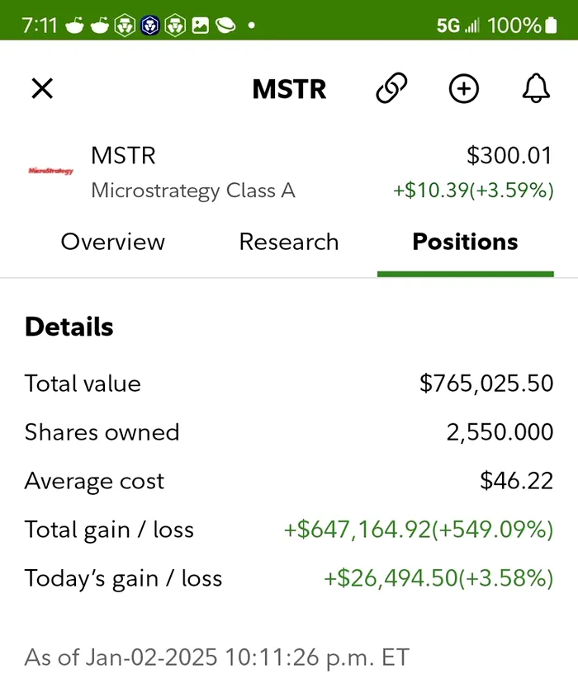Image resolution: width=578 pixels, height=683 pixels.
Task: Tap the 2,550.000 shares figure
Action: click(500, 432)
